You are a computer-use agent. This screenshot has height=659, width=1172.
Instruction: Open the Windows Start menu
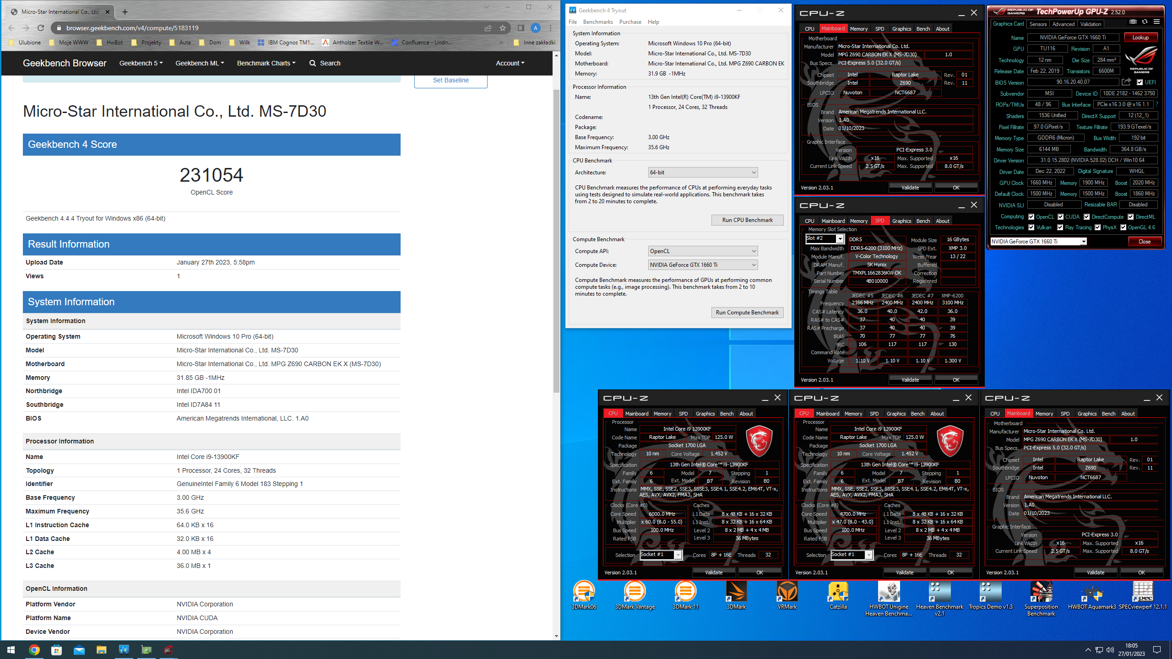tap(11, 649)
